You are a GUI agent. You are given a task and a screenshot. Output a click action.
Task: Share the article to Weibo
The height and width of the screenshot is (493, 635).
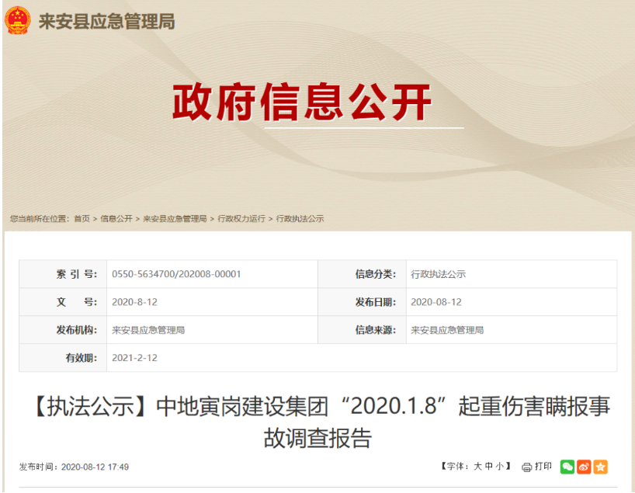pos(585,467)
